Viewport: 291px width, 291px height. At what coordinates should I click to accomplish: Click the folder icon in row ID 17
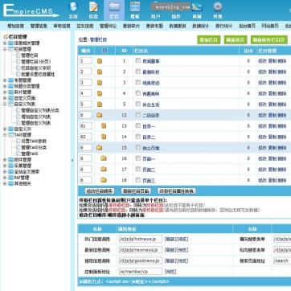(x=104, y=169)
